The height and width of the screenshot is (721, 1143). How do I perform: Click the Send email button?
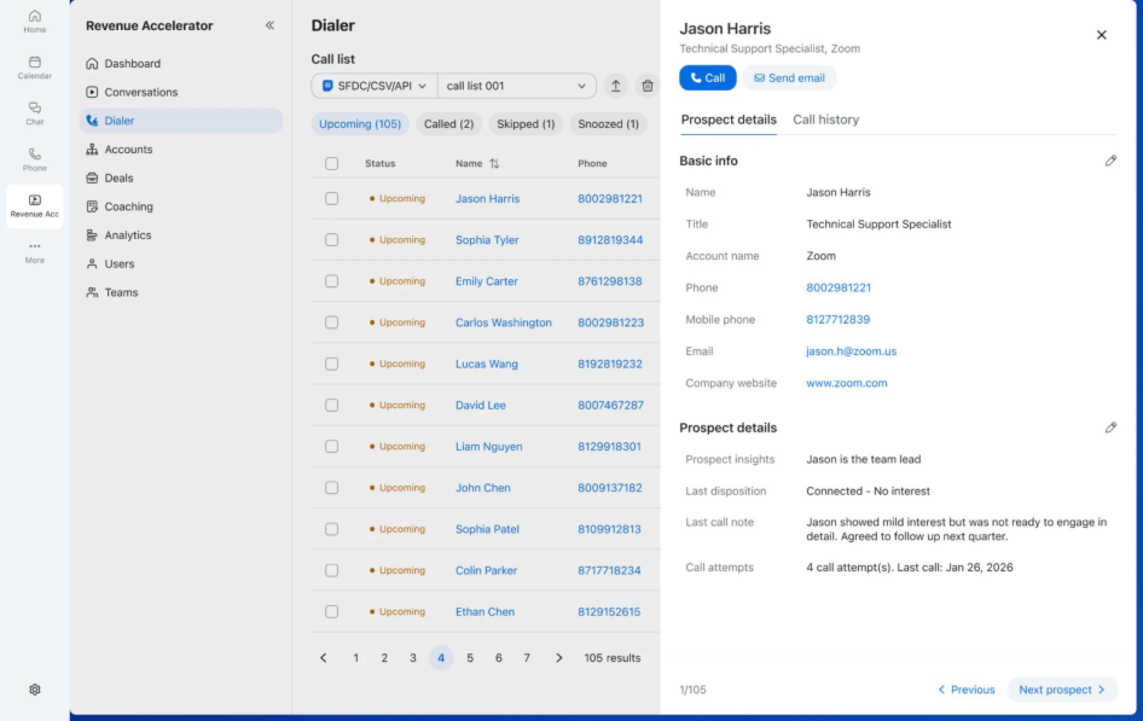tap(789, 78)
